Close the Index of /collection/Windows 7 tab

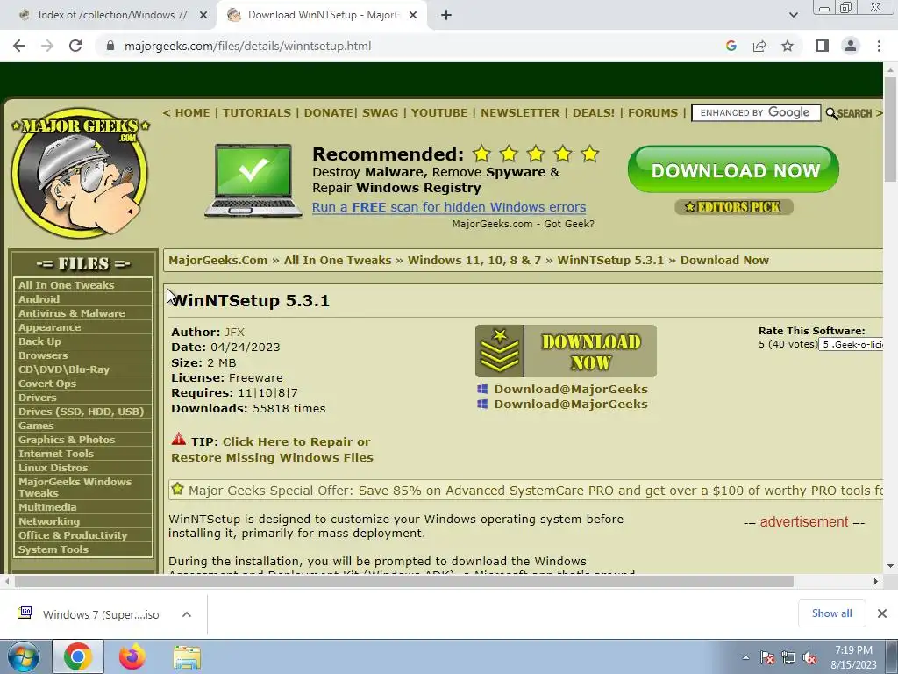(203, 15)
